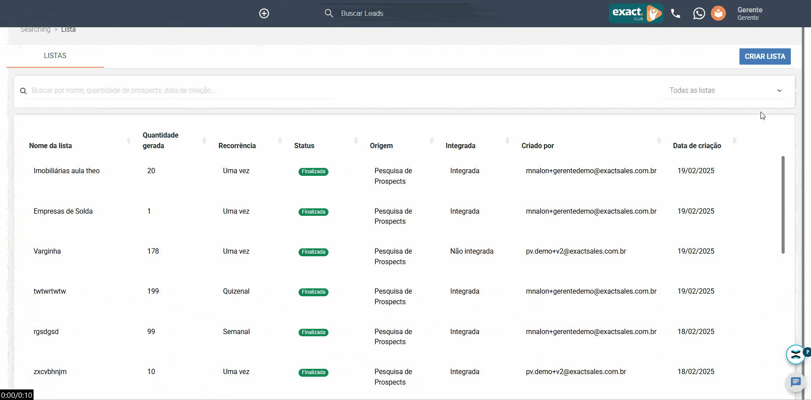This screenshot has width=811, height=400.
Task: Go to Searching breadcrumb link
Action: coord(36,29)
